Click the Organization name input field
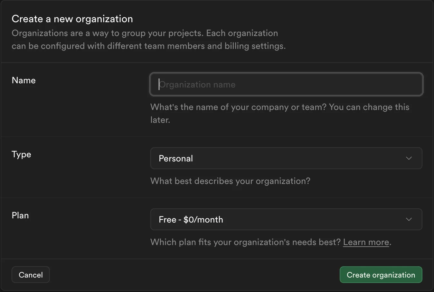 [x=286, y=85]
